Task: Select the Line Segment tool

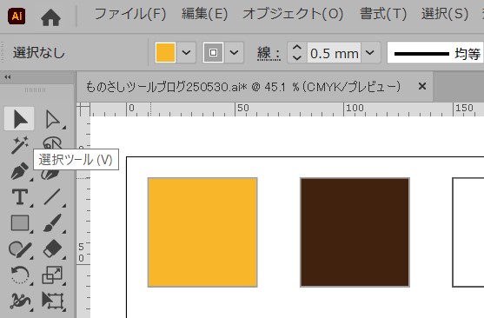Action: pos(52,196)
